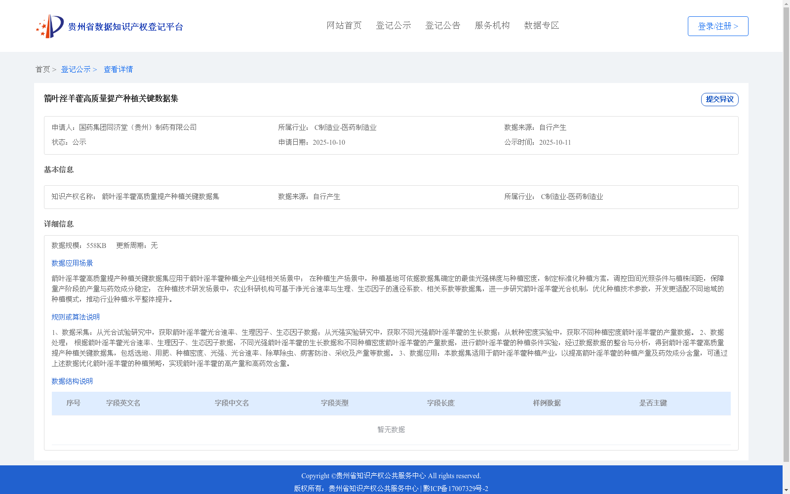
Task: Click the vertical scrollbar thumb
Action: click(x=786, y=235)
